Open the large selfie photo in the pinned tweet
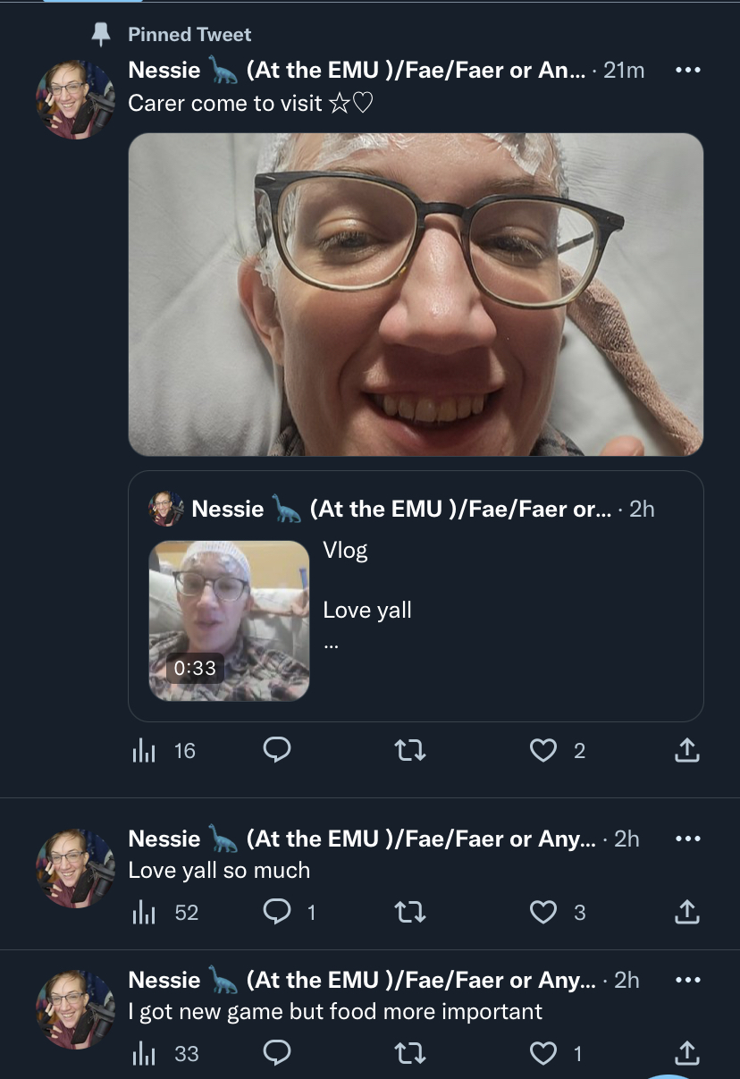The height and width of the screenshot is (1079, 740). pos(416,294)
